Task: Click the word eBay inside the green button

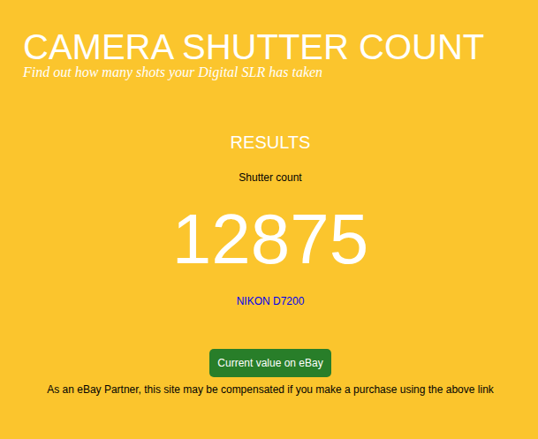Action: coord(311,363)
